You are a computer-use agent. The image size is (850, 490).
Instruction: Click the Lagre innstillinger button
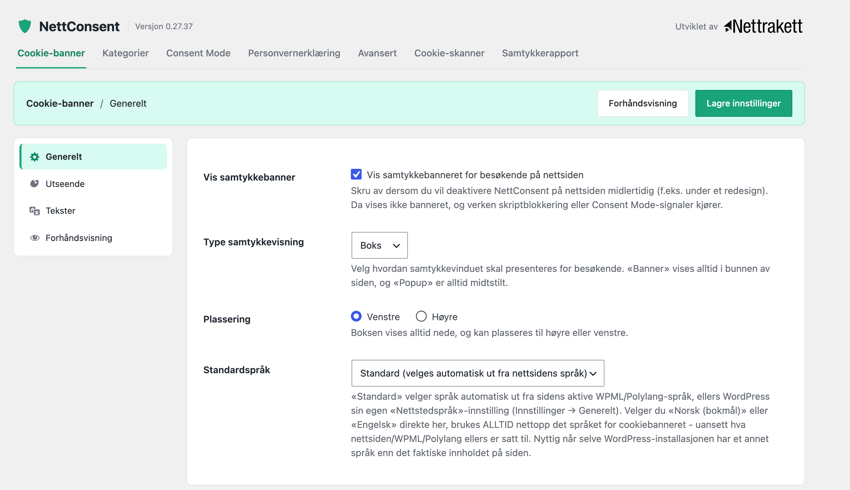(743, 103)
